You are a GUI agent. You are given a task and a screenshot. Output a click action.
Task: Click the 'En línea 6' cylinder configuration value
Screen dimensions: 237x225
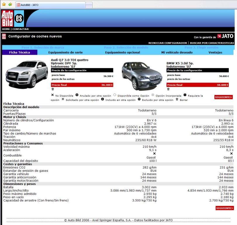(226, 120)
